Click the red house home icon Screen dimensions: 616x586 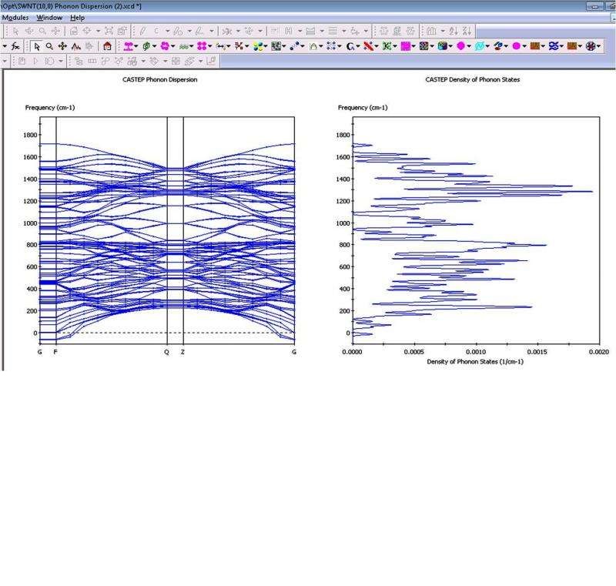[107, 46]
